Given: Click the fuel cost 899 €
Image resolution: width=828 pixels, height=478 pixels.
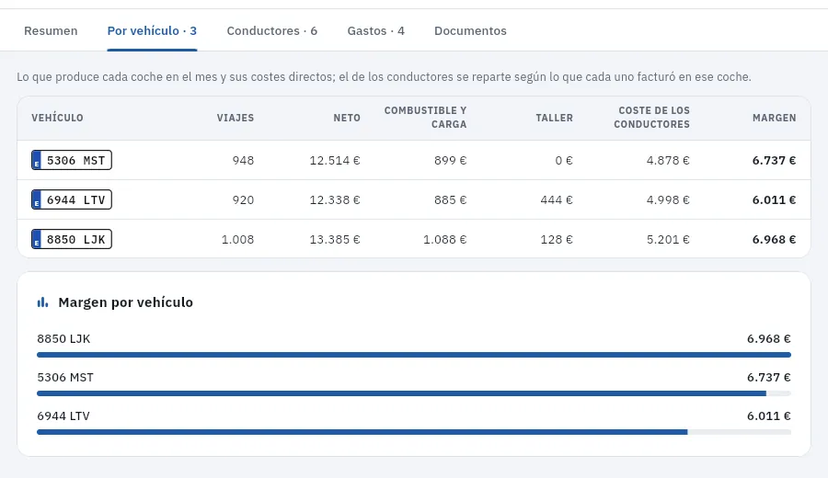Looking at the screenshot, I should pos(451,160).
